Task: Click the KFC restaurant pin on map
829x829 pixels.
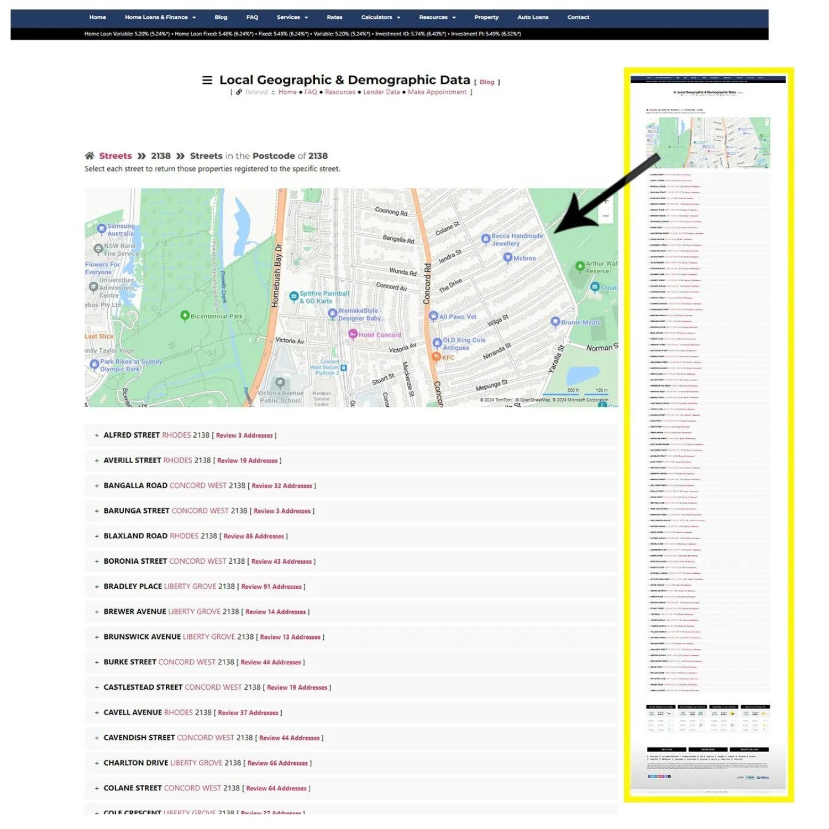Action: pyautogui.click(x=436, y=357)
